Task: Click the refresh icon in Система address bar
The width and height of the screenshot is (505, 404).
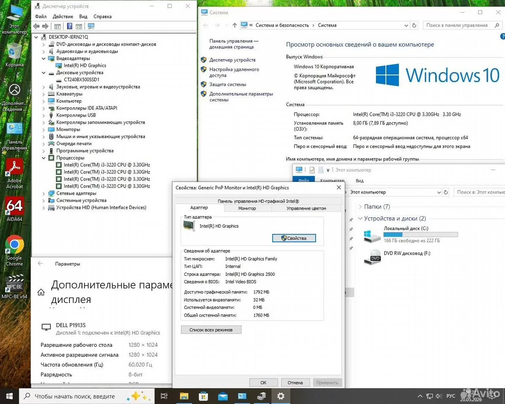Action: pos(415,25)
